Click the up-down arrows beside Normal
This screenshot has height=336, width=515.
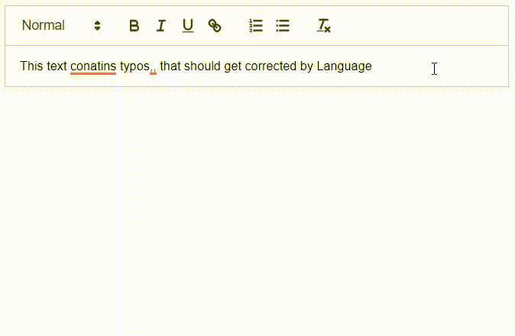[x=97, y=26]
